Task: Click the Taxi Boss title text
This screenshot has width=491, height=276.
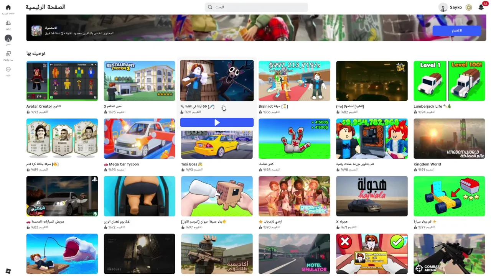Action: [x=192, y=164]
